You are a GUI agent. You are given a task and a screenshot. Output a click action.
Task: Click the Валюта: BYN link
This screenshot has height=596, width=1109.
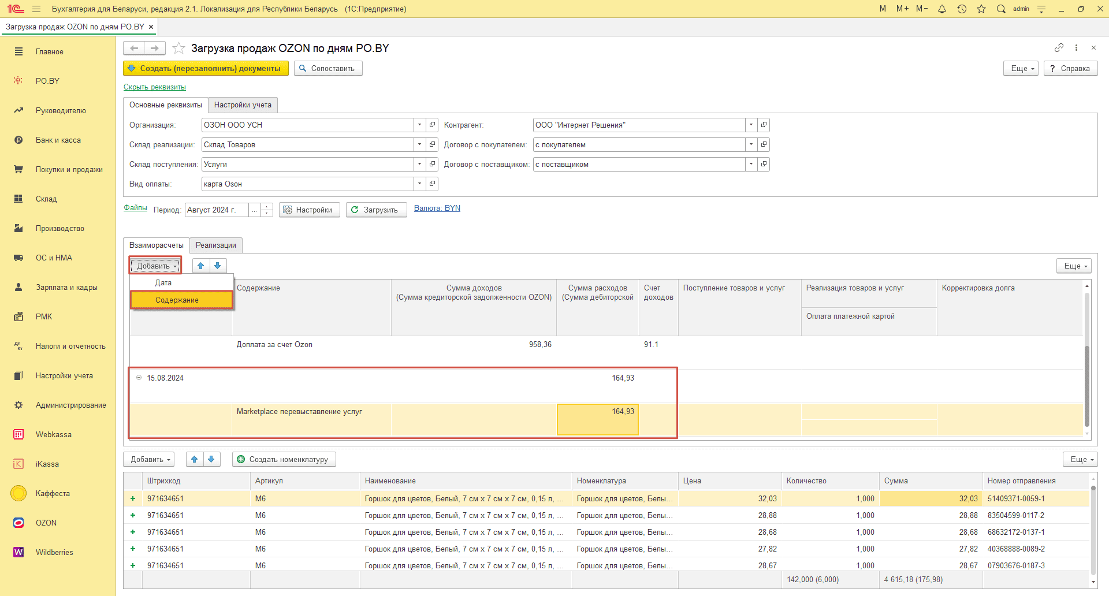coord(437,208)
